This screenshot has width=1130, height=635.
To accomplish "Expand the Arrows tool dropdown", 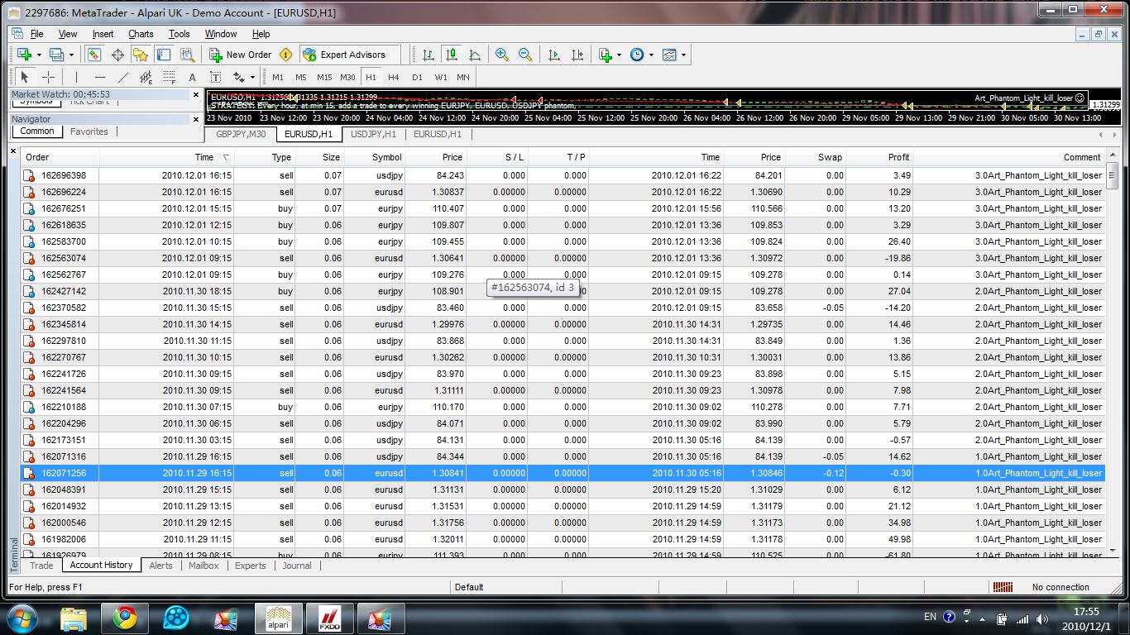I will pyautogui.click(x=253, y=77).
